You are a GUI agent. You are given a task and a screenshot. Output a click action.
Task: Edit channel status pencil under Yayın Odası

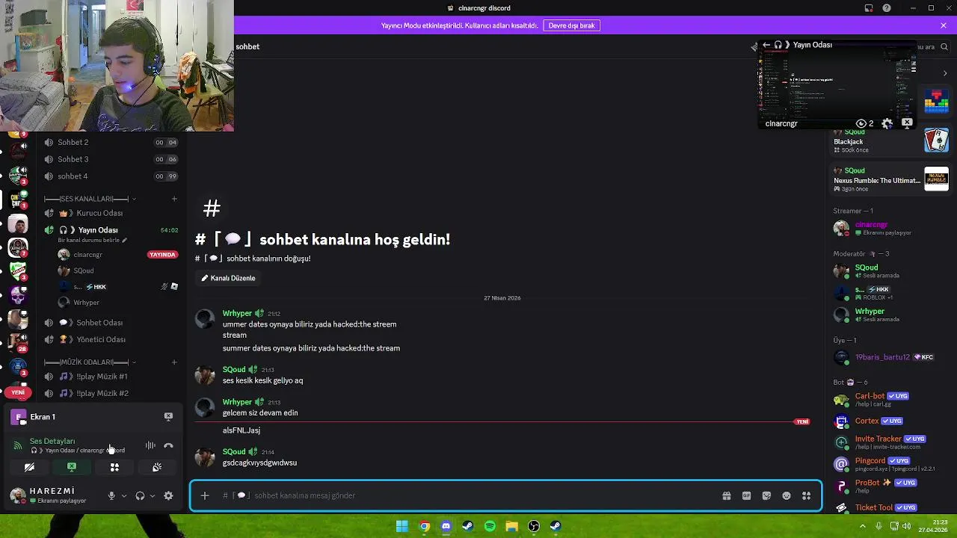click(125, 241)
